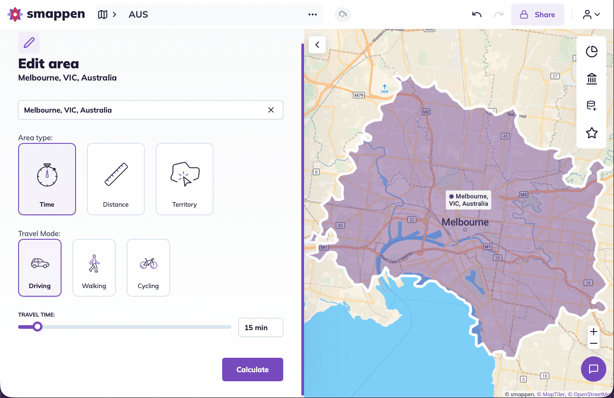
Task: Click the MEB airport marker on map
Action: [x=385, y=88]
